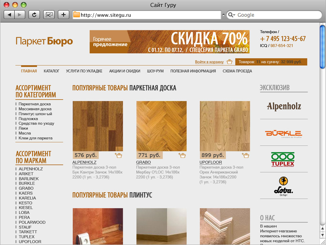This screenshot has width=326, height=245.
Task: Open the GRABO product title link
Action: tap(143, 162)
